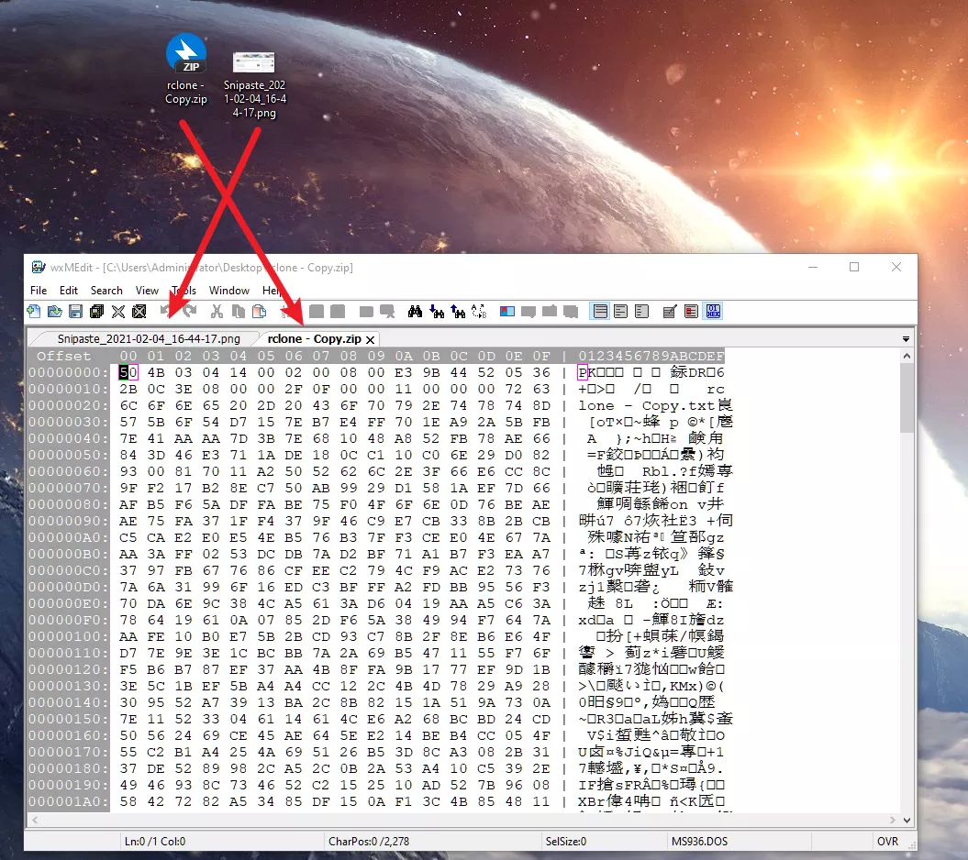The height and width of the screenshot is (860, 968).
Task: Open the tab list dropdown arrow
Action: (906, 339)
